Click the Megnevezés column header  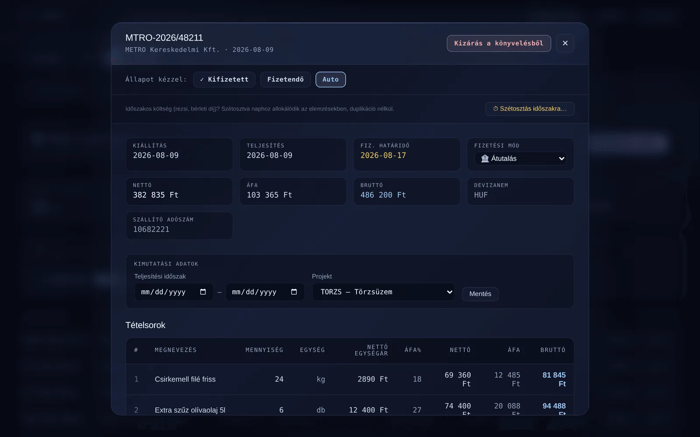[175, 350]
